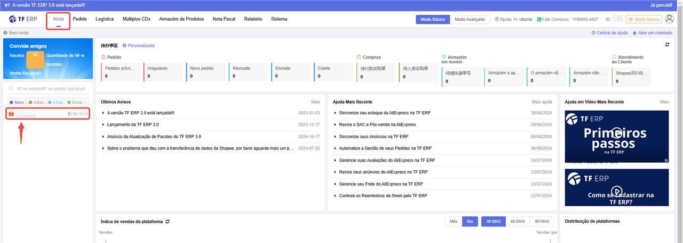This screenshot has height=243, width=683.
Task: Select the Mês sales interval
Action: click(x=454, y=221)
